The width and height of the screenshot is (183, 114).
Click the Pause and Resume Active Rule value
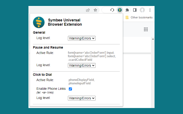(x=92, y=56)
